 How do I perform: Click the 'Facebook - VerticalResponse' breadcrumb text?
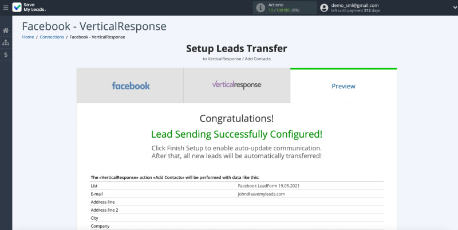coord(97,37)
